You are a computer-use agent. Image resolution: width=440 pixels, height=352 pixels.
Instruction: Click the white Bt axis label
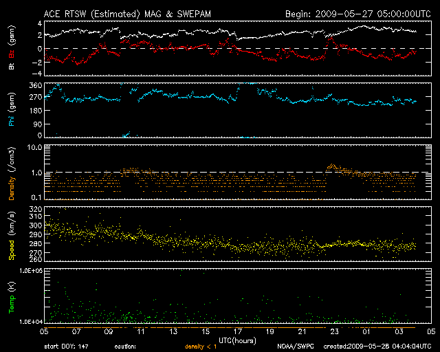tap(11, 66)
